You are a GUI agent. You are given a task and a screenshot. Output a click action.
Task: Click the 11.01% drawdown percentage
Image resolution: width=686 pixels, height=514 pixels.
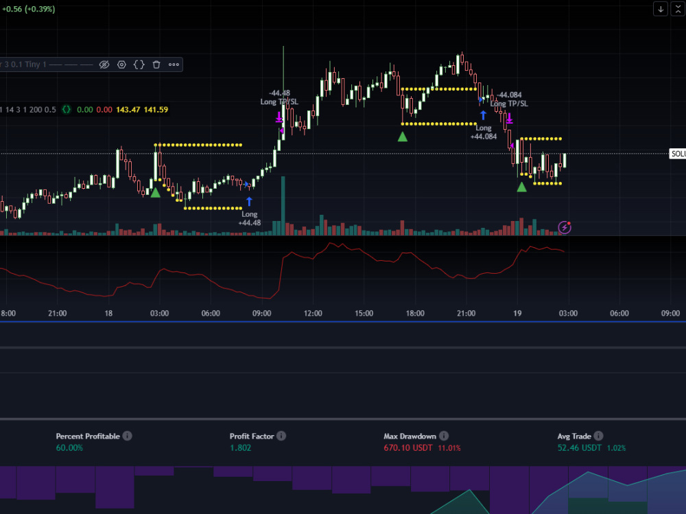[x=449, y=448]
